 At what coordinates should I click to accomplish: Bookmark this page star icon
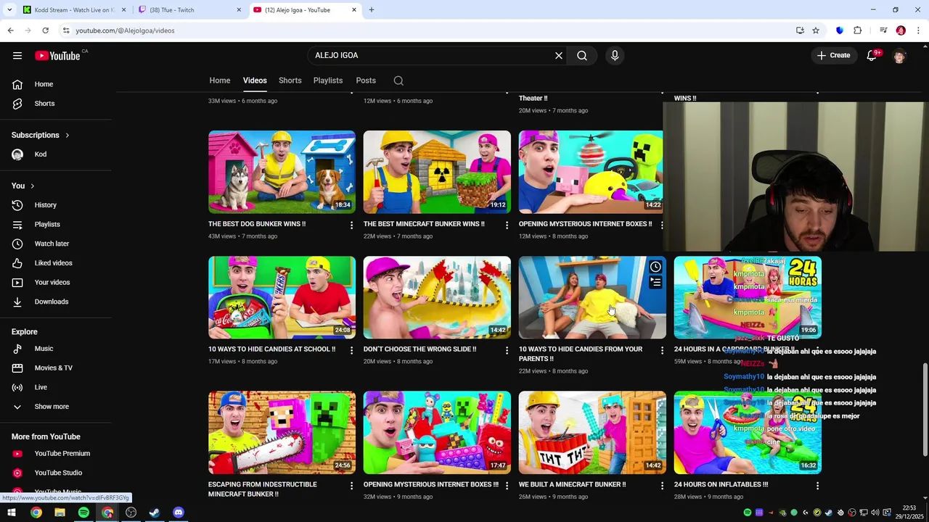pos(816,30)
